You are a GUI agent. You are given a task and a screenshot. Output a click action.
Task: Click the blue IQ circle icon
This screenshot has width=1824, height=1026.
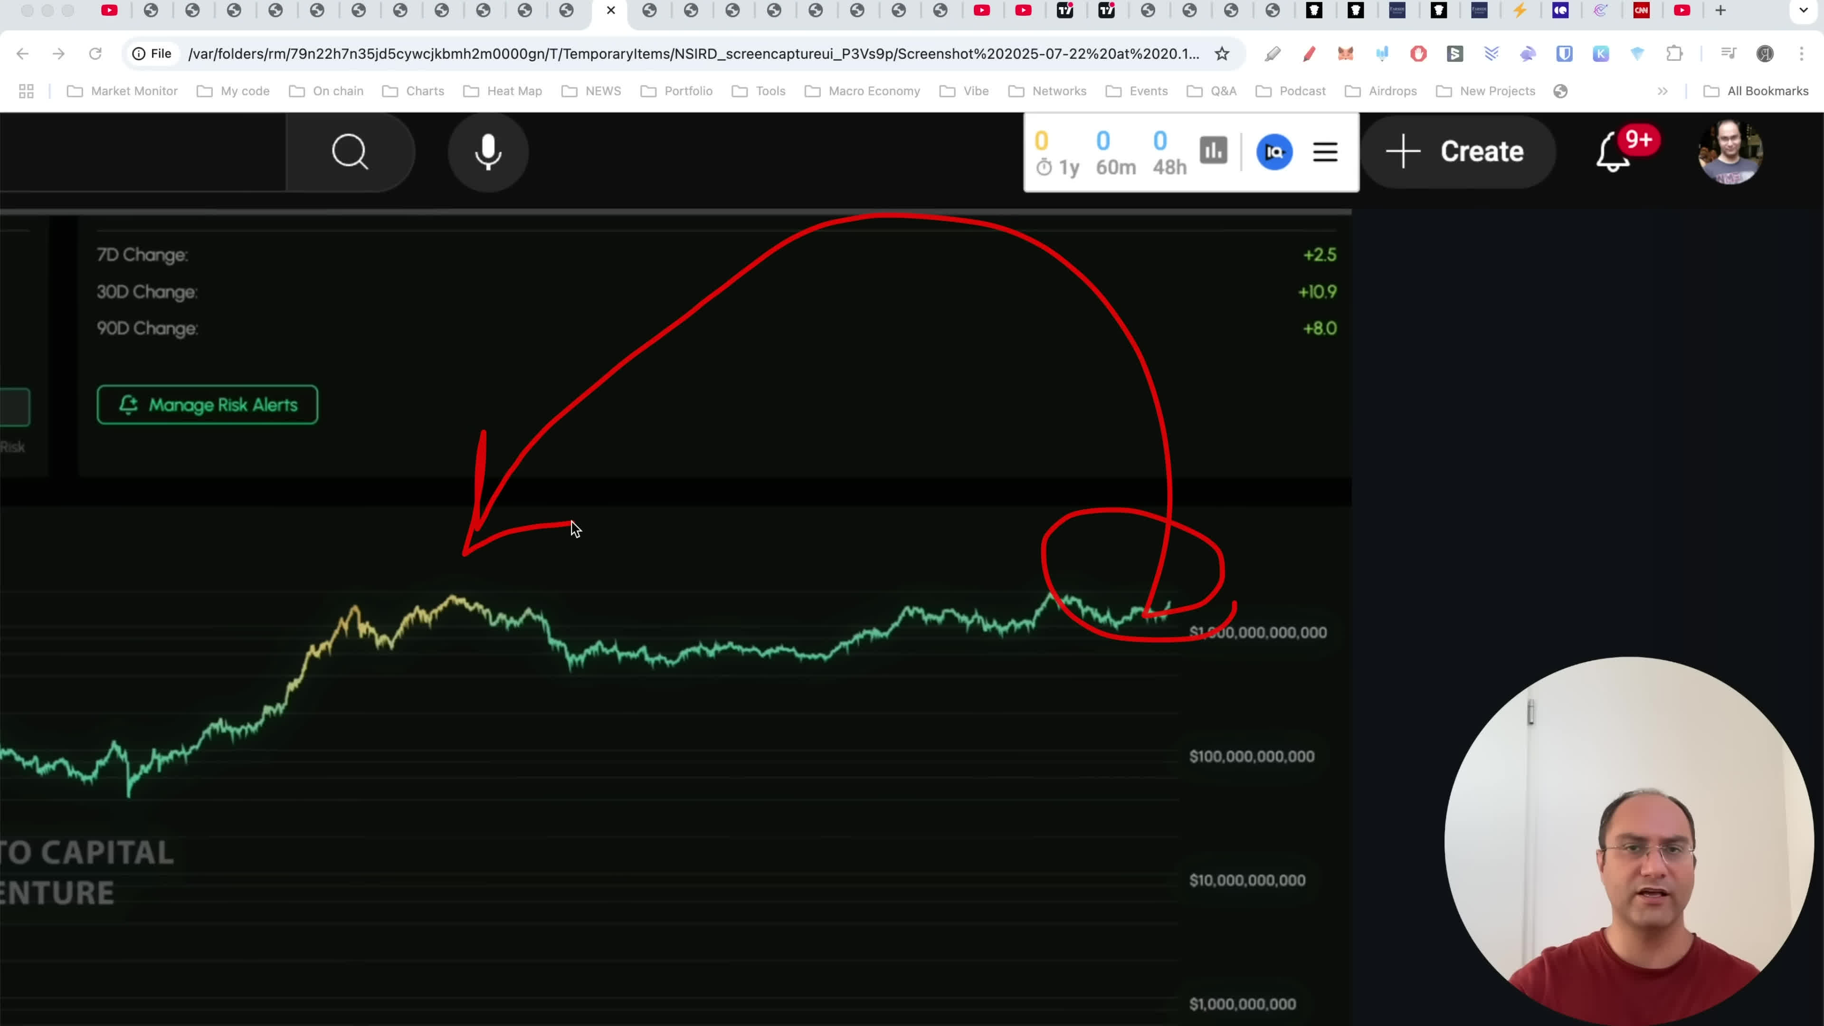click(x=1274, y=152)
